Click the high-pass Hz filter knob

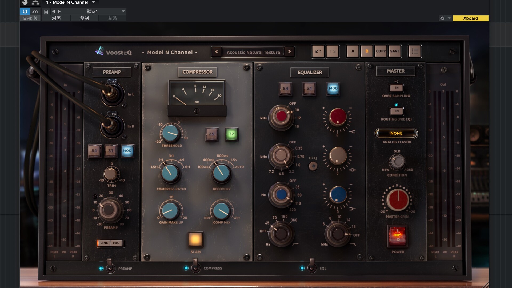(x=281, y=234)
